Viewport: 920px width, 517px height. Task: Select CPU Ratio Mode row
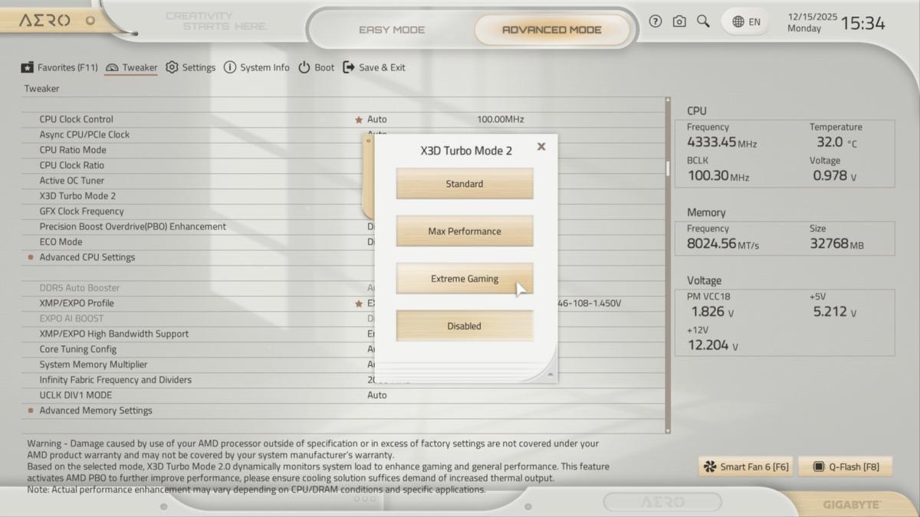point(343,150)
